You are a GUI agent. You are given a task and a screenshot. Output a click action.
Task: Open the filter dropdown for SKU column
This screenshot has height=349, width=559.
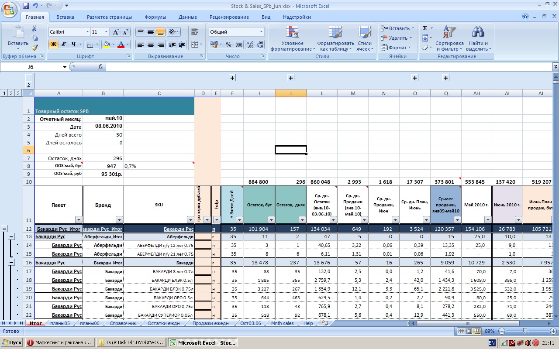190,219
